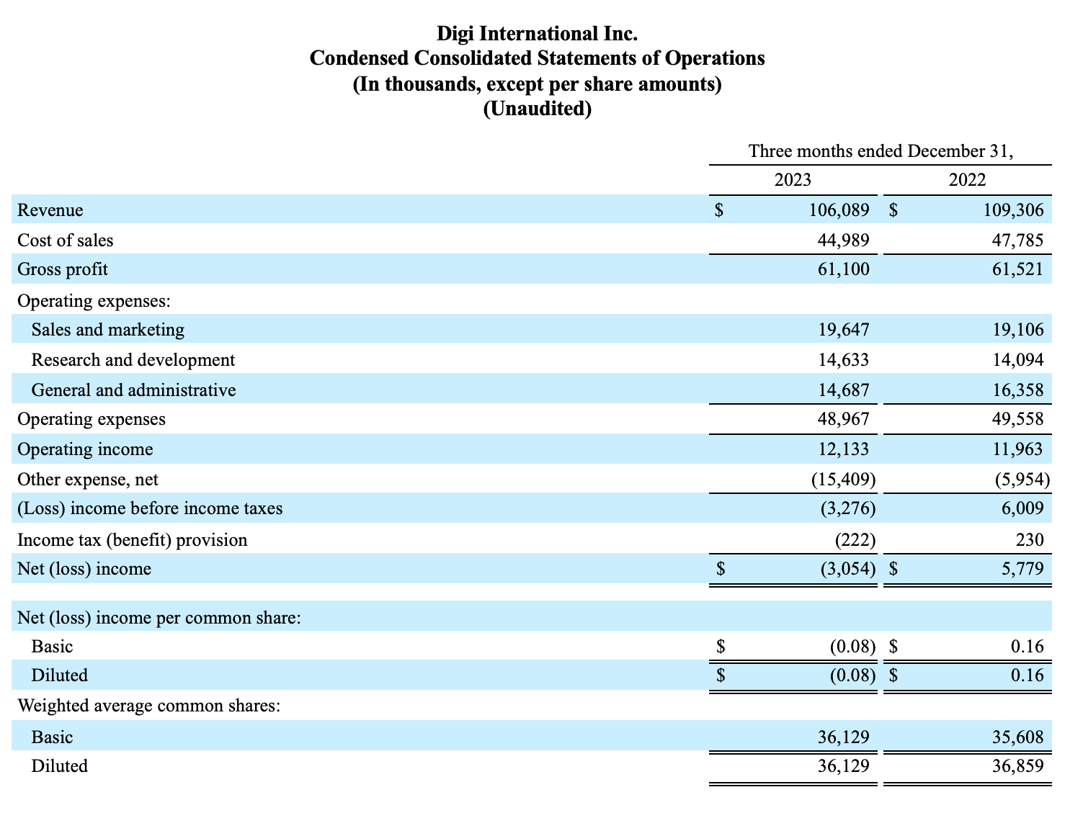This screenshot has height=818, width=1065.
Task: Select the 2022 column header
Action: (x=967, y=179)
